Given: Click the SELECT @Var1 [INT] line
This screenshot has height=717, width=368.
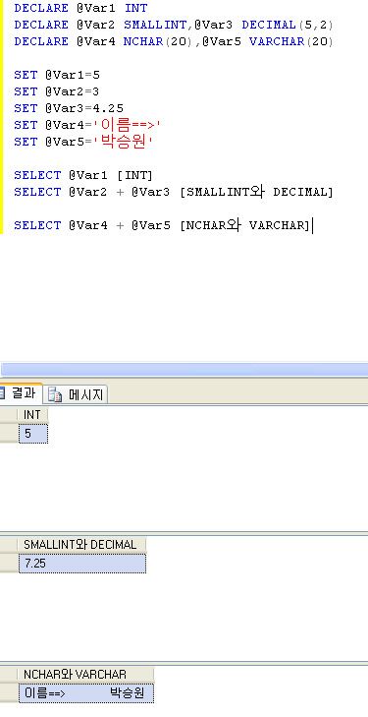Looking at the screenshot, I should pos(83,175).
